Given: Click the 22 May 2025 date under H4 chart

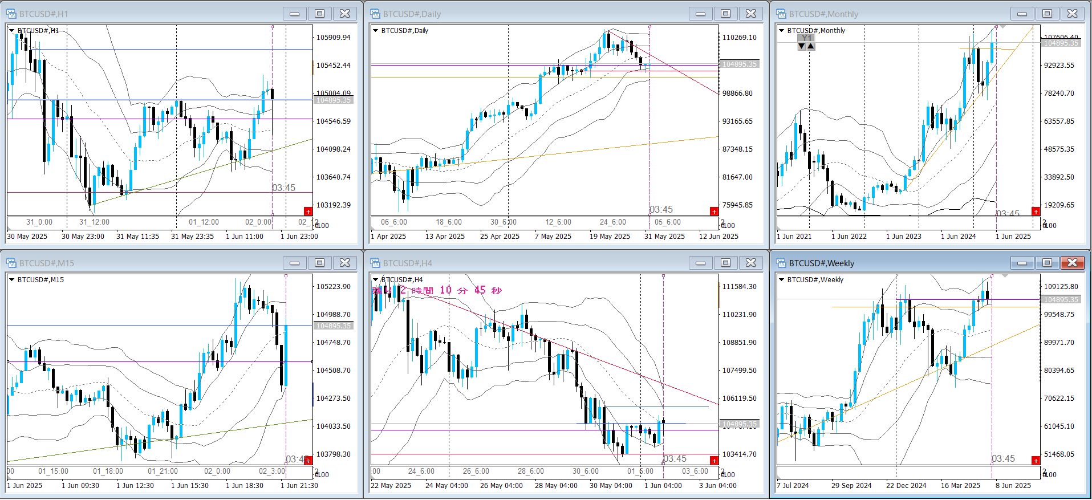Looking at the screenshot, I should click(x=391, y=486).
